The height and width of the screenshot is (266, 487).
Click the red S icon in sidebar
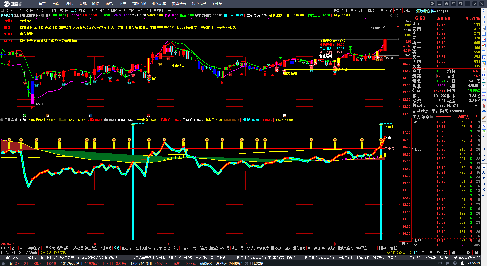(x=484, y=106)
